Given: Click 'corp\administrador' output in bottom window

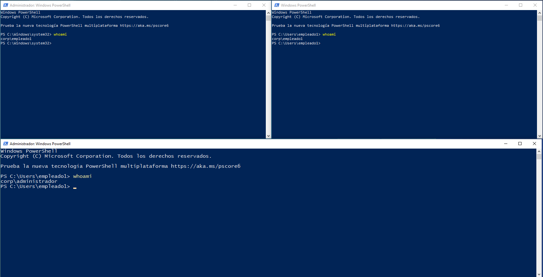Looking at the screenshot, I should point(29,181).
